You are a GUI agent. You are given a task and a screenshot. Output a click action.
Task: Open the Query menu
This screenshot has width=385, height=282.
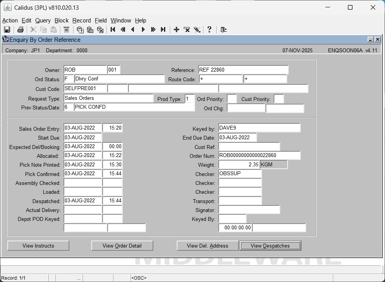43,21
